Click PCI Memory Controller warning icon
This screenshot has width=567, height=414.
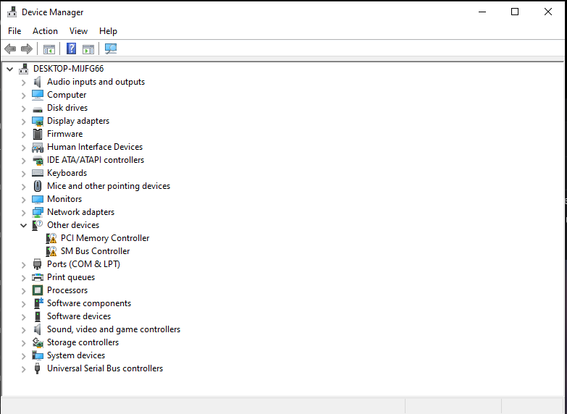51,238
